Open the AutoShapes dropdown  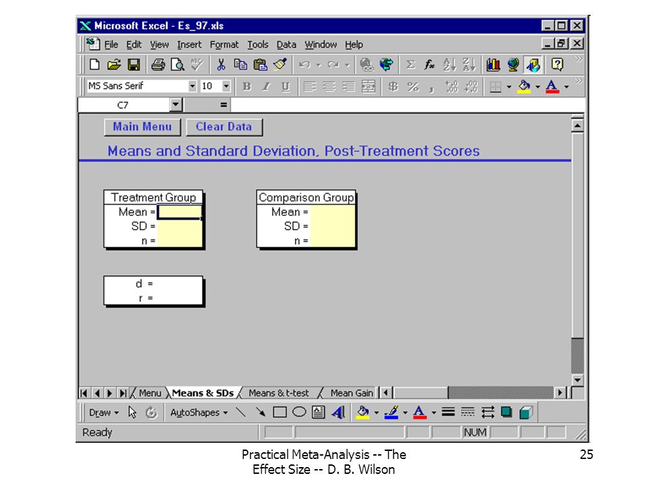198,412
